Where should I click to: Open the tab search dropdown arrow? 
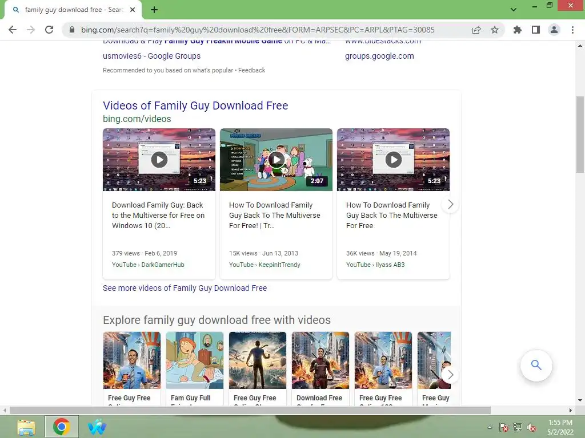click(x=514, y=10)
